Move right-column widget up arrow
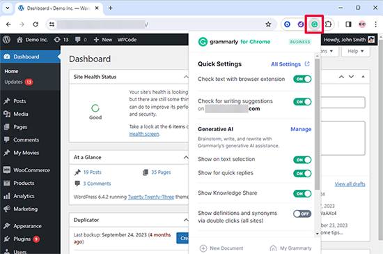 pos(341,77)
